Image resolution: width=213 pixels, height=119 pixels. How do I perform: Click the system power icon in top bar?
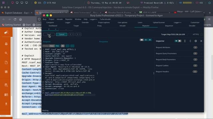point(209,3)
